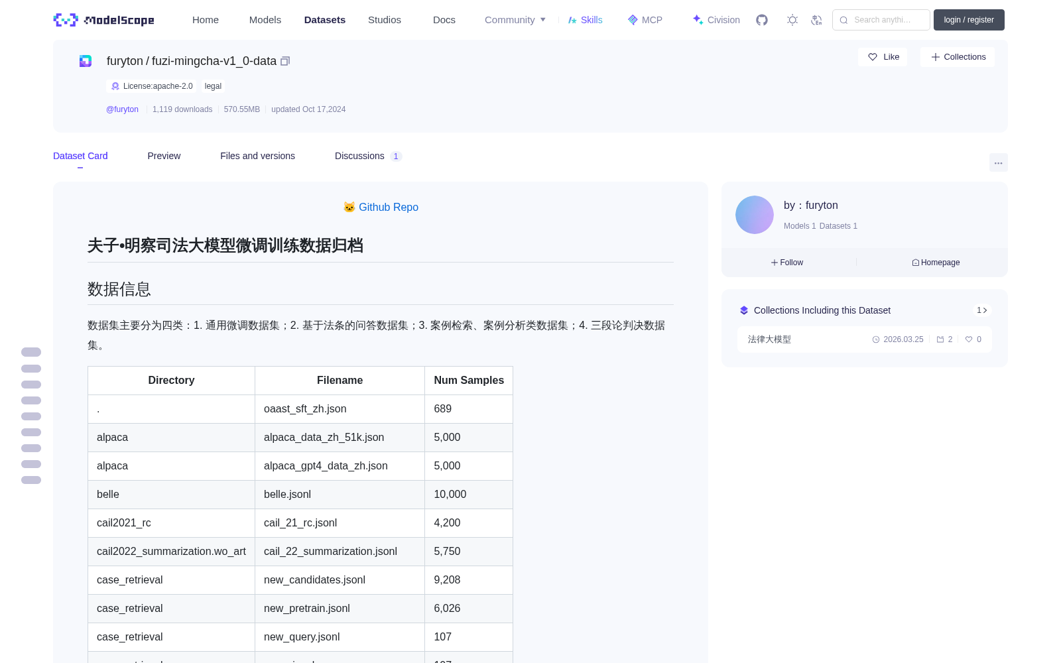Click the 数据信息 section heading
The width and height of the screenshot is (1061, 663).
pos(119,289)
